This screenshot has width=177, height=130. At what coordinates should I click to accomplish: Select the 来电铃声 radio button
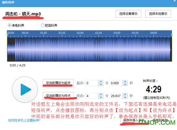pos(9,25)
